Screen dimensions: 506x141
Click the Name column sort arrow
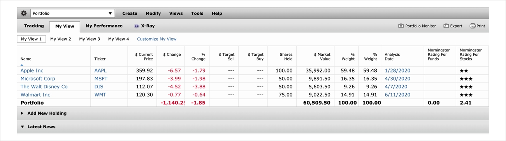[x=22, y=65]
